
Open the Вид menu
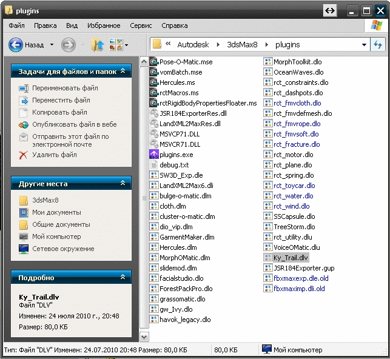tap(72, 25)
